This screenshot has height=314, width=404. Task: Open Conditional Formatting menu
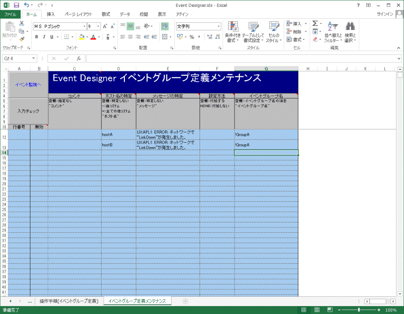pyautogui.click(x=232, y=32)
